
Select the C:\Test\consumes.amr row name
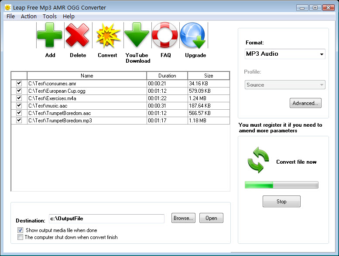pos(52,84)
